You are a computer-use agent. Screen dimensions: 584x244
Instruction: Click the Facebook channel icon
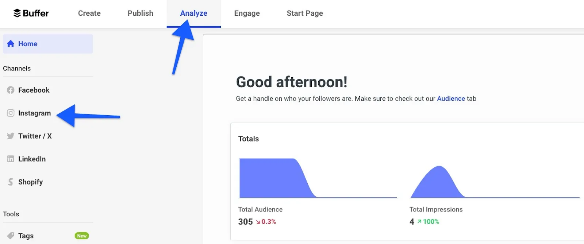pyautogui.click(x=11, y=90)
